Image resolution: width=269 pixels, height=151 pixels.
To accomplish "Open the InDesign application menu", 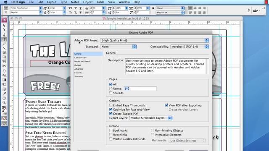I will (18, 2).
